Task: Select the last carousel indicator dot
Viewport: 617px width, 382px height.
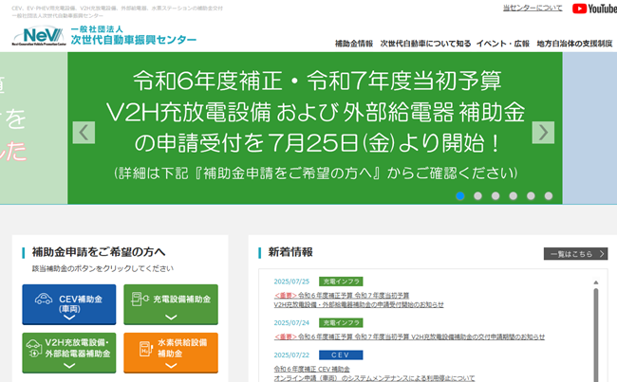Action: pos(546,196)
